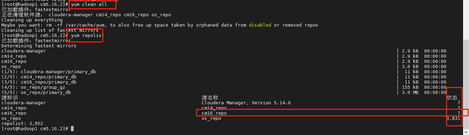Click the yellow 'disabled' word
Image resolution: width=469 pixels, height=135 pixels.
pyautogui.click(x=260, y=25)
